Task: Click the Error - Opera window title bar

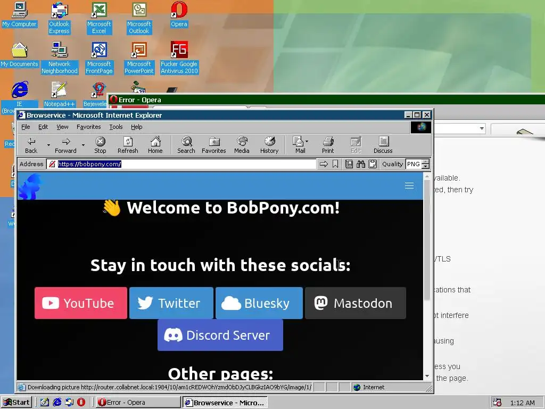Action: click(327, 100)
